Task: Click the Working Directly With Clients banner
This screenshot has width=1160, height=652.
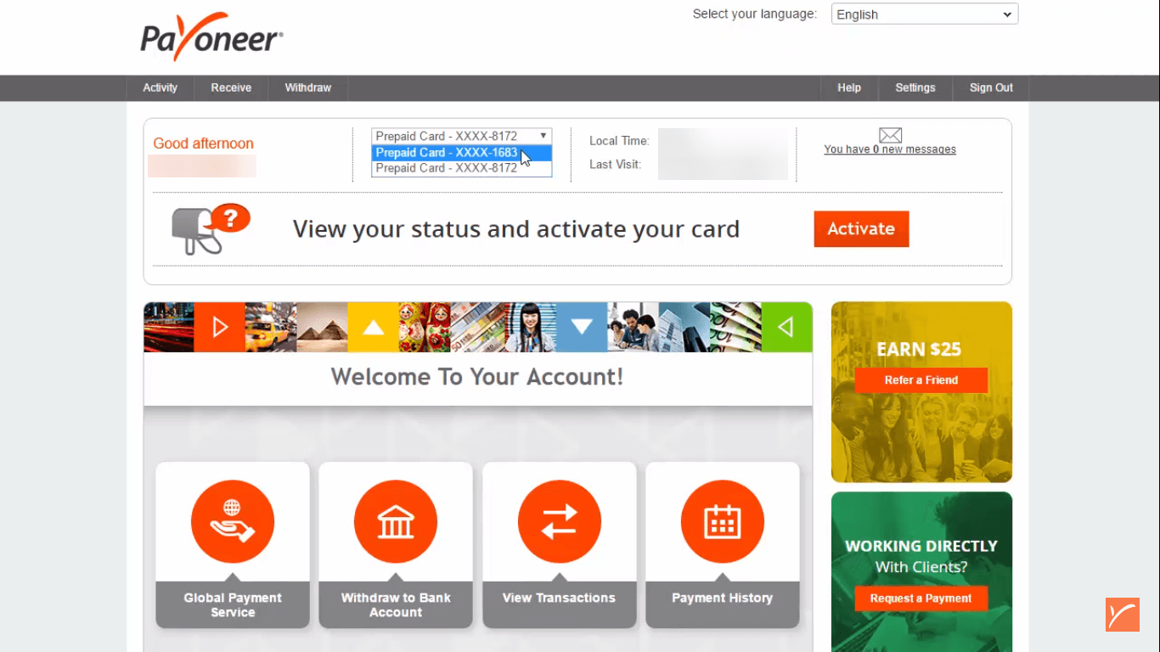Action: pyautogui.click(x=921, y=572)
